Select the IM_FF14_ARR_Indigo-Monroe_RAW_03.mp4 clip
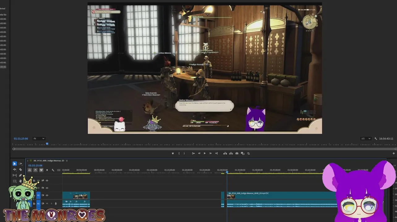The height and width of the screenshot is (222, 397). (282, 195)
